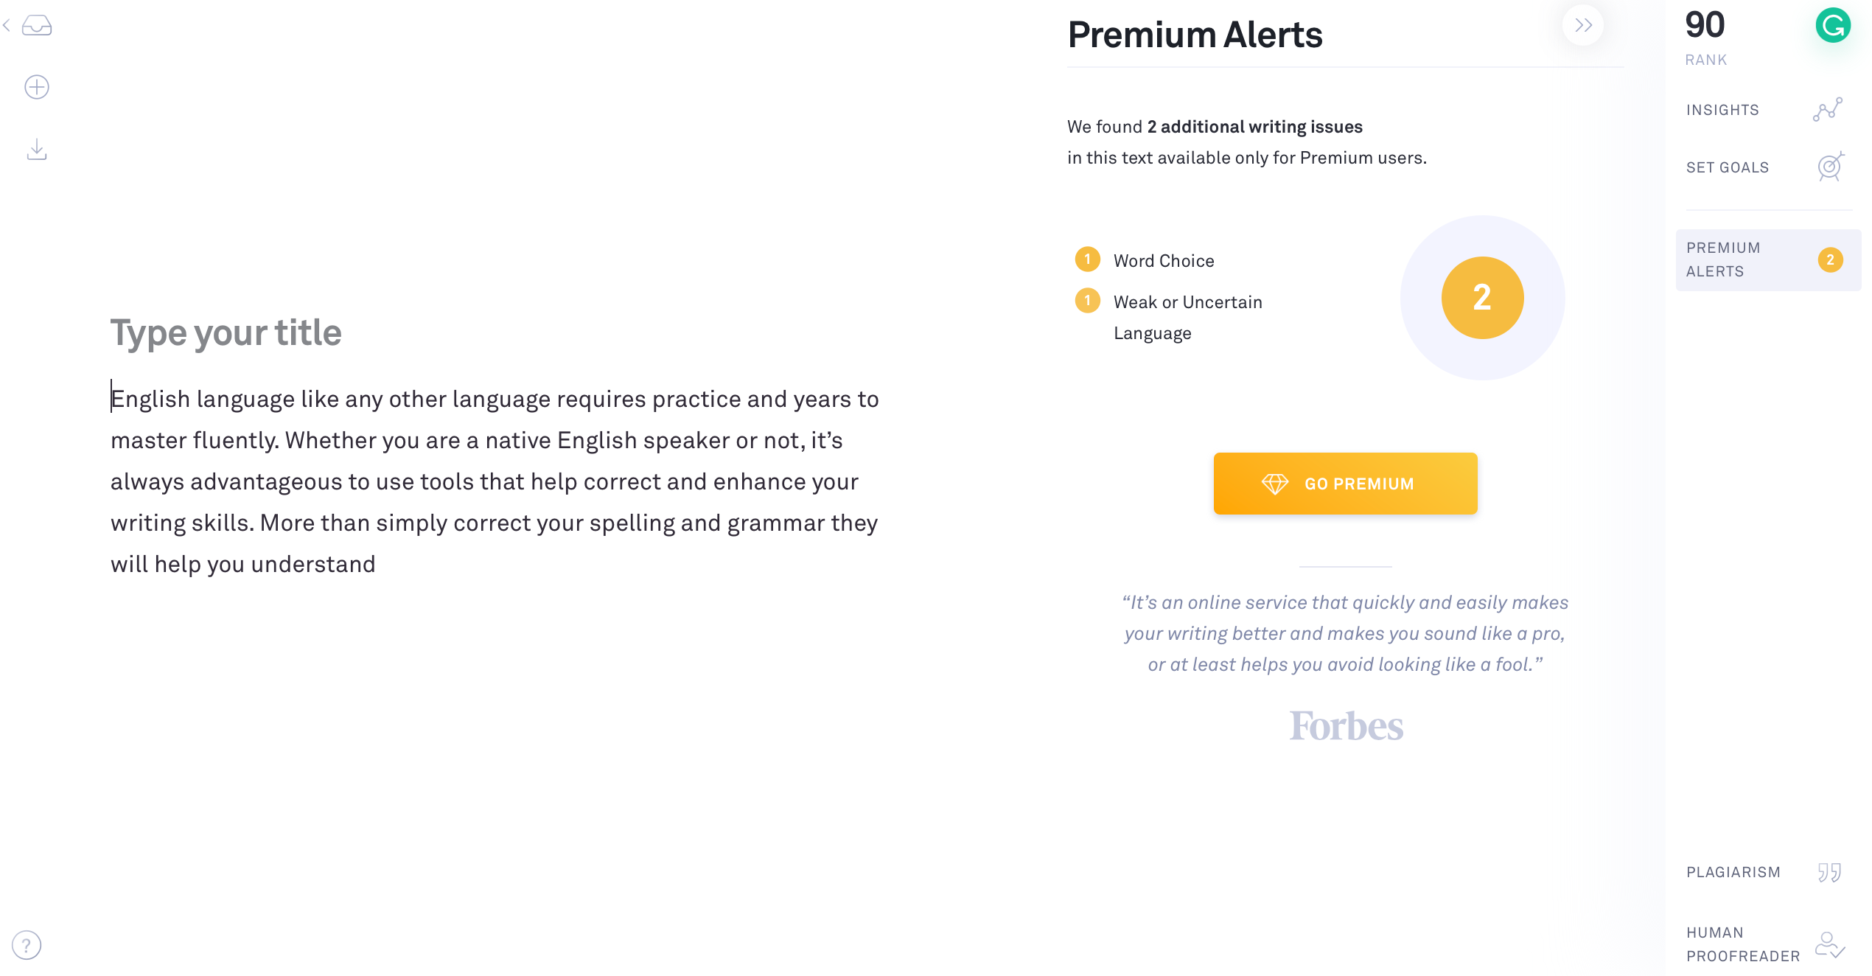The height and width of the screenshot is (976, 1872).
Task: Select the Premium Alerts sidebar tab
Action: coord(1768,259)
